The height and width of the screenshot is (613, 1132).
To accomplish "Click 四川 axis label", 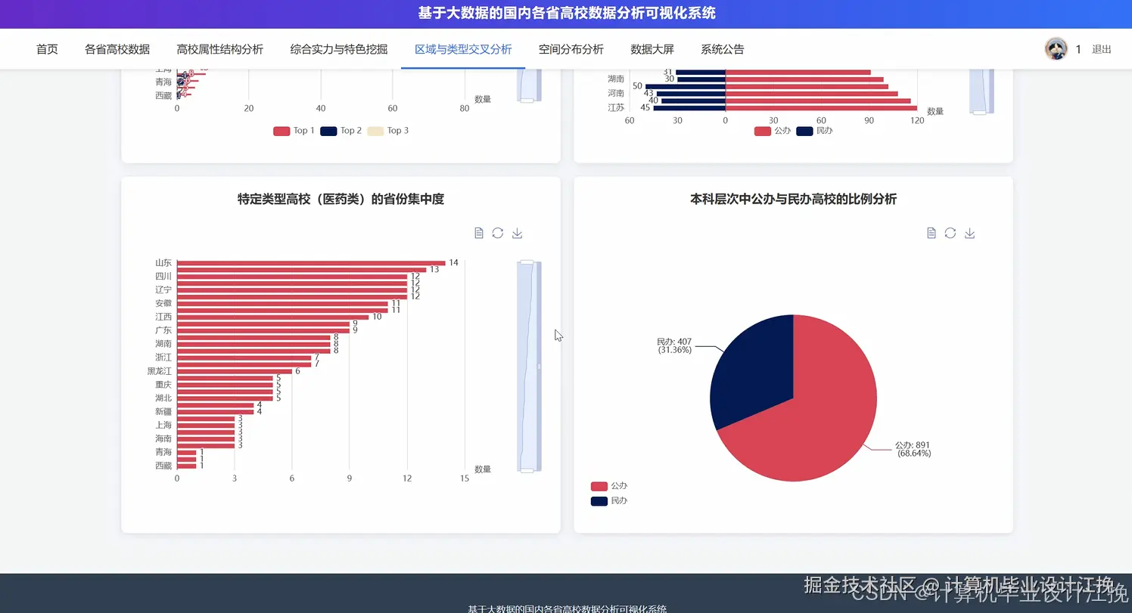I will (163, 277).
